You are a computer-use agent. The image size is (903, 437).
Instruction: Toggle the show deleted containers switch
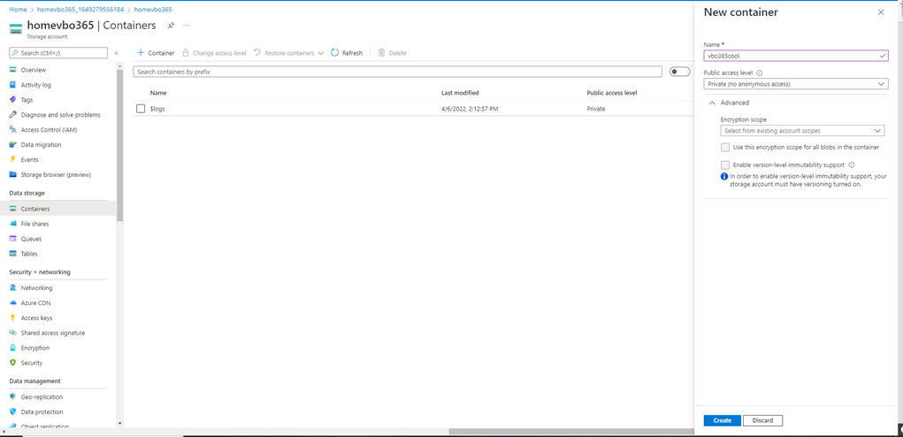pyautogui.click(x=680, y=72)
